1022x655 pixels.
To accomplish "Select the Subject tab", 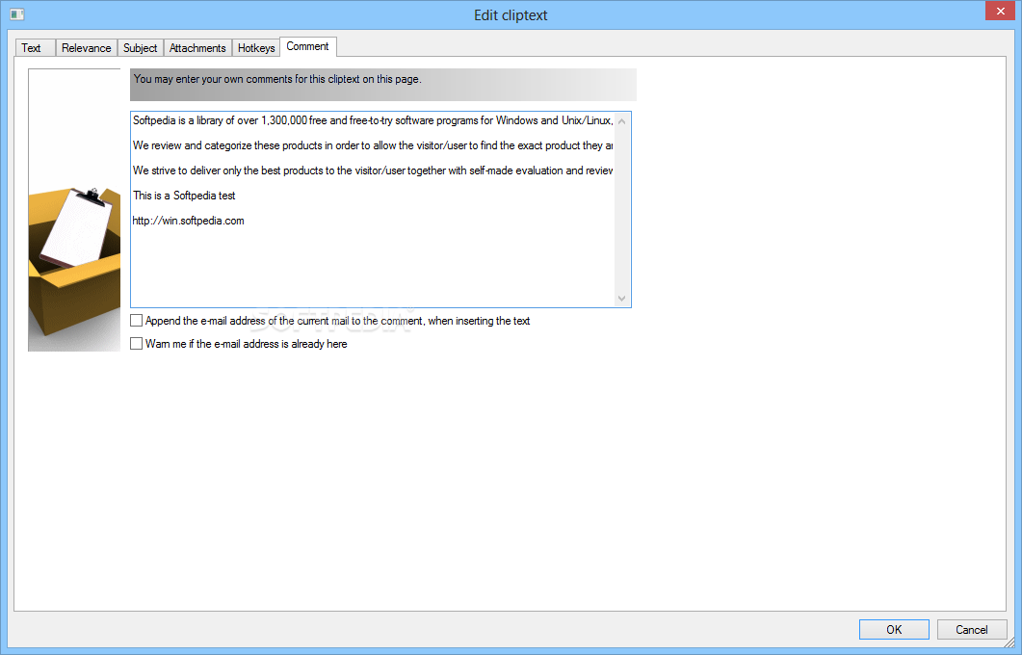I will [x=140, y=47].
